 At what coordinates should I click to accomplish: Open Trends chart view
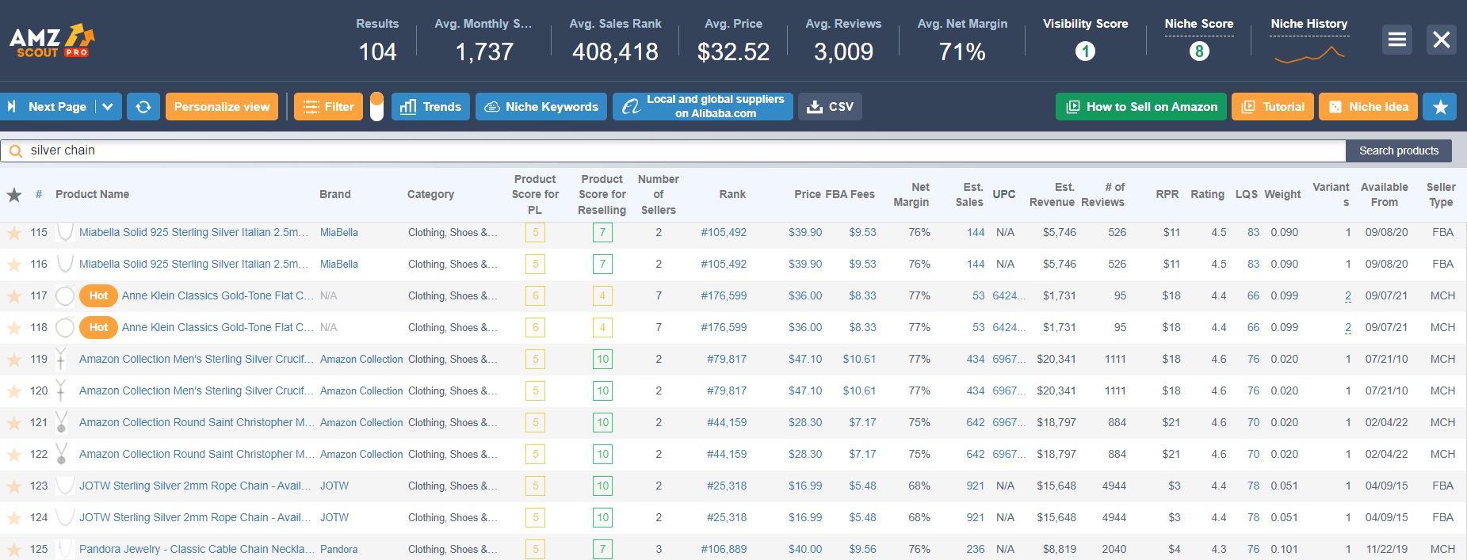coord(431,107)
